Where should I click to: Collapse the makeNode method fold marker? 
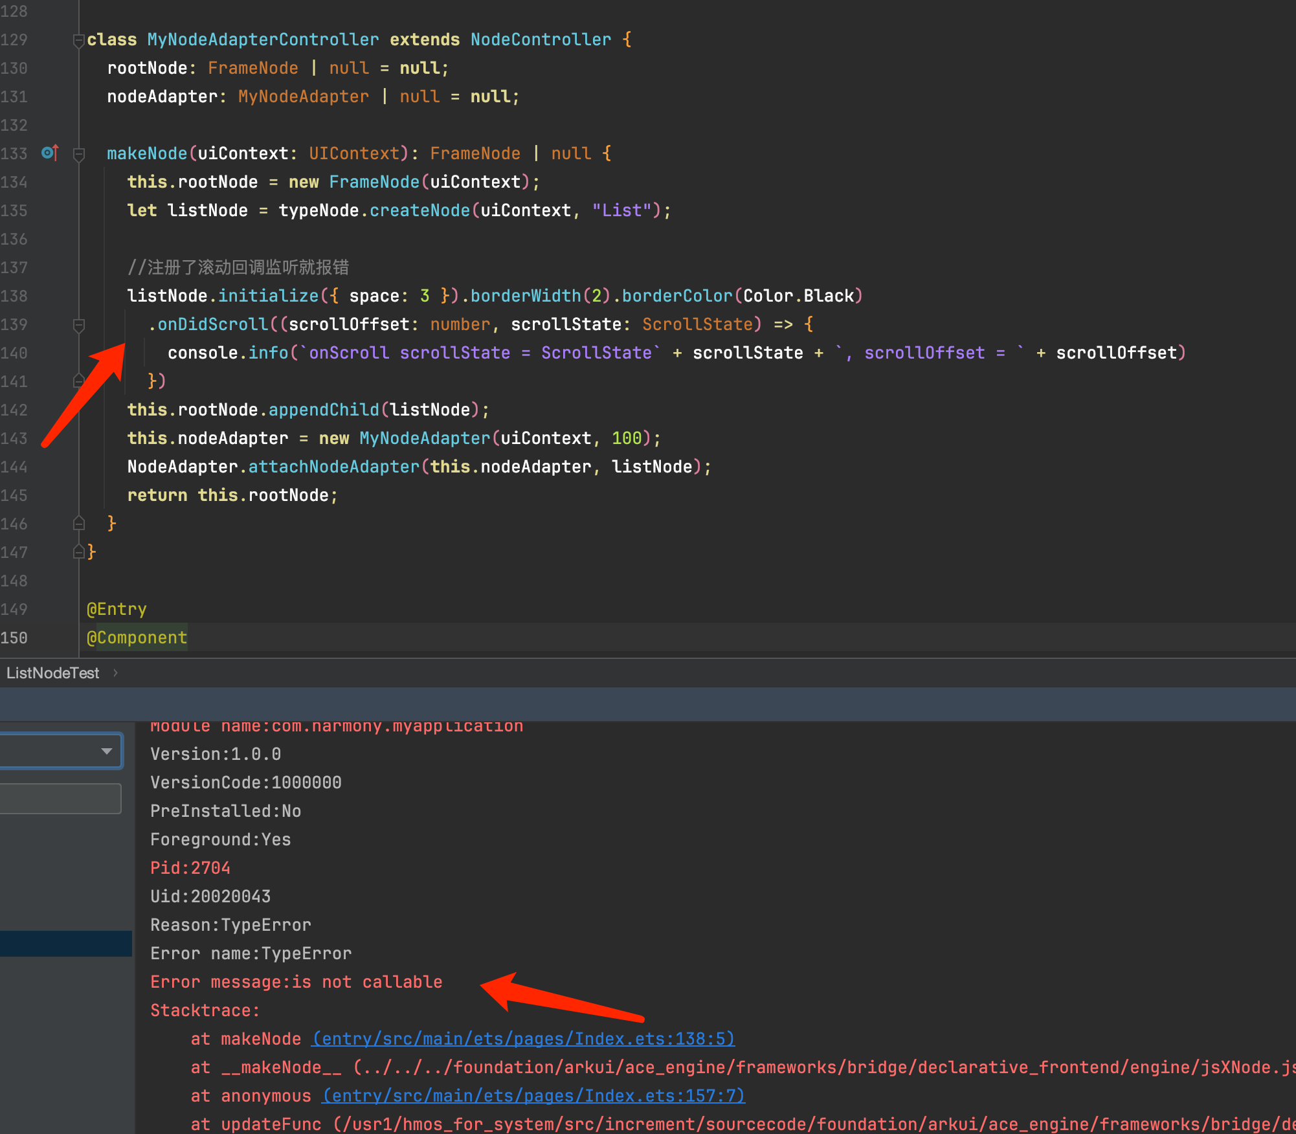[79, 154]
